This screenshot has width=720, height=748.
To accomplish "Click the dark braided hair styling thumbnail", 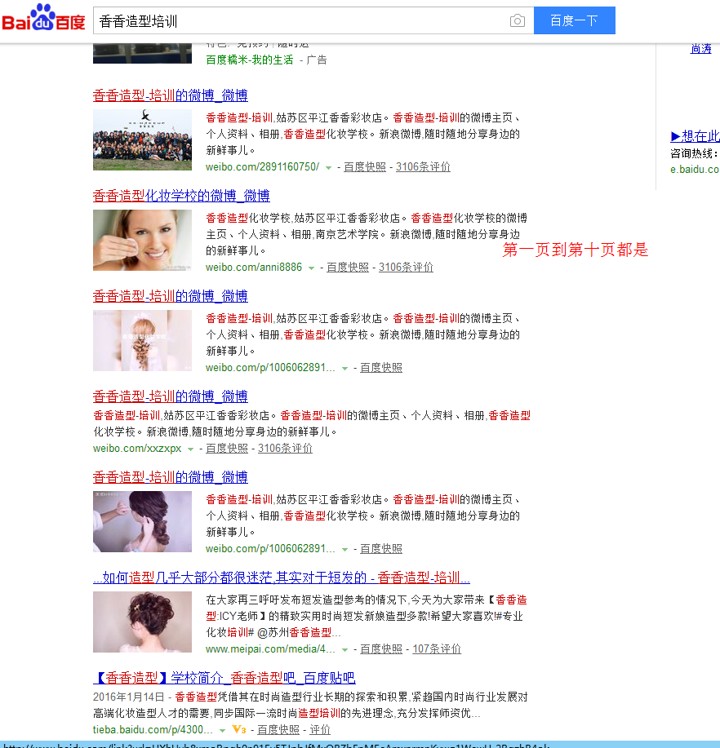I will click(142, 521).
